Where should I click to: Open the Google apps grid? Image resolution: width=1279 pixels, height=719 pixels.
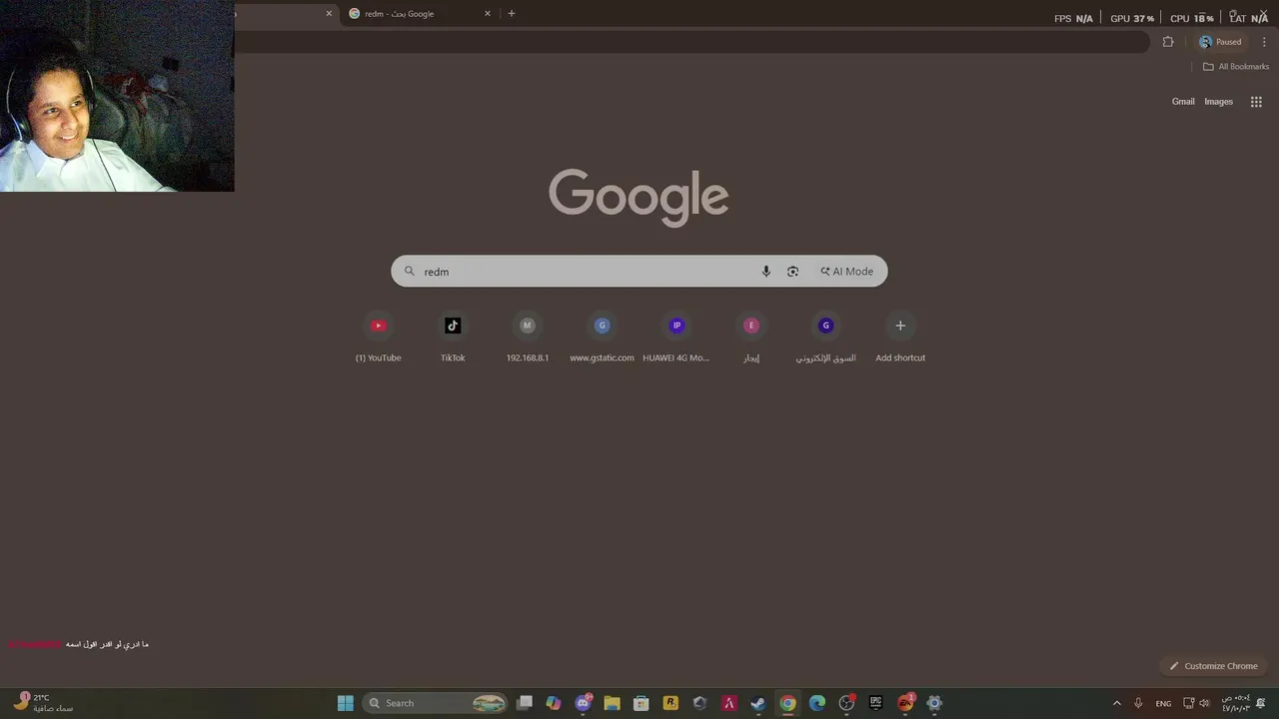click(x=1256, y=102)
